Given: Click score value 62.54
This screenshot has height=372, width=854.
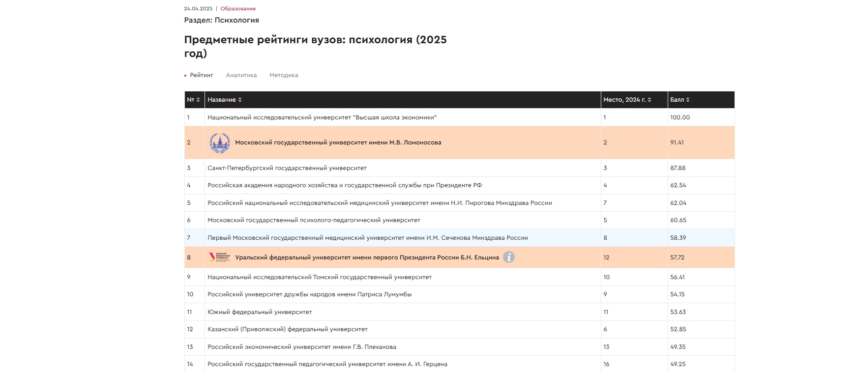Looking at the screenshot, I should (x=678, y=185).
